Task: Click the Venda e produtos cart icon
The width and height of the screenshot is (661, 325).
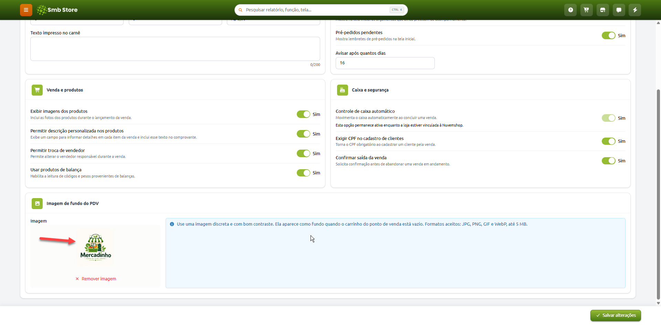Action: click(37, 90)
